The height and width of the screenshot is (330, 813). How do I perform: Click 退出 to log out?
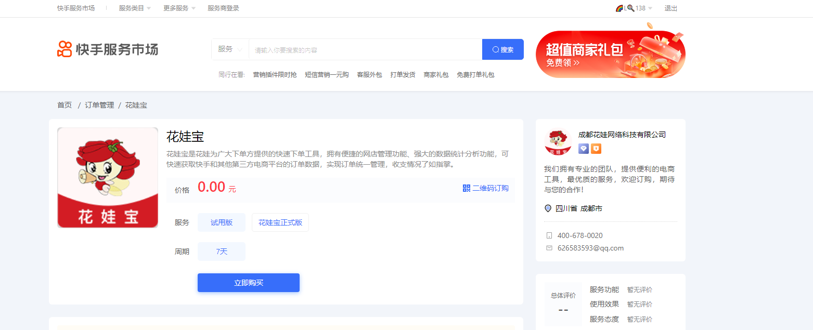tap(671, 8)
